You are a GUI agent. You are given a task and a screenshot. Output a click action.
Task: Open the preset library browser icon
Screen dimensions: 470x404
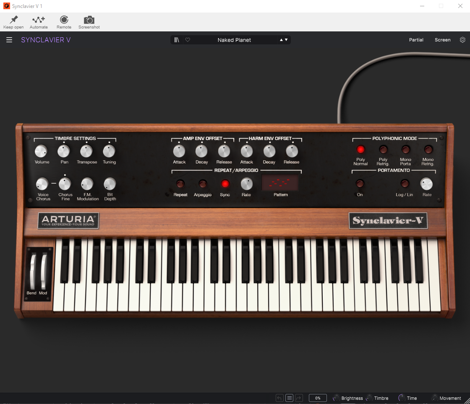pyautogui.click(x=177, y=39)
